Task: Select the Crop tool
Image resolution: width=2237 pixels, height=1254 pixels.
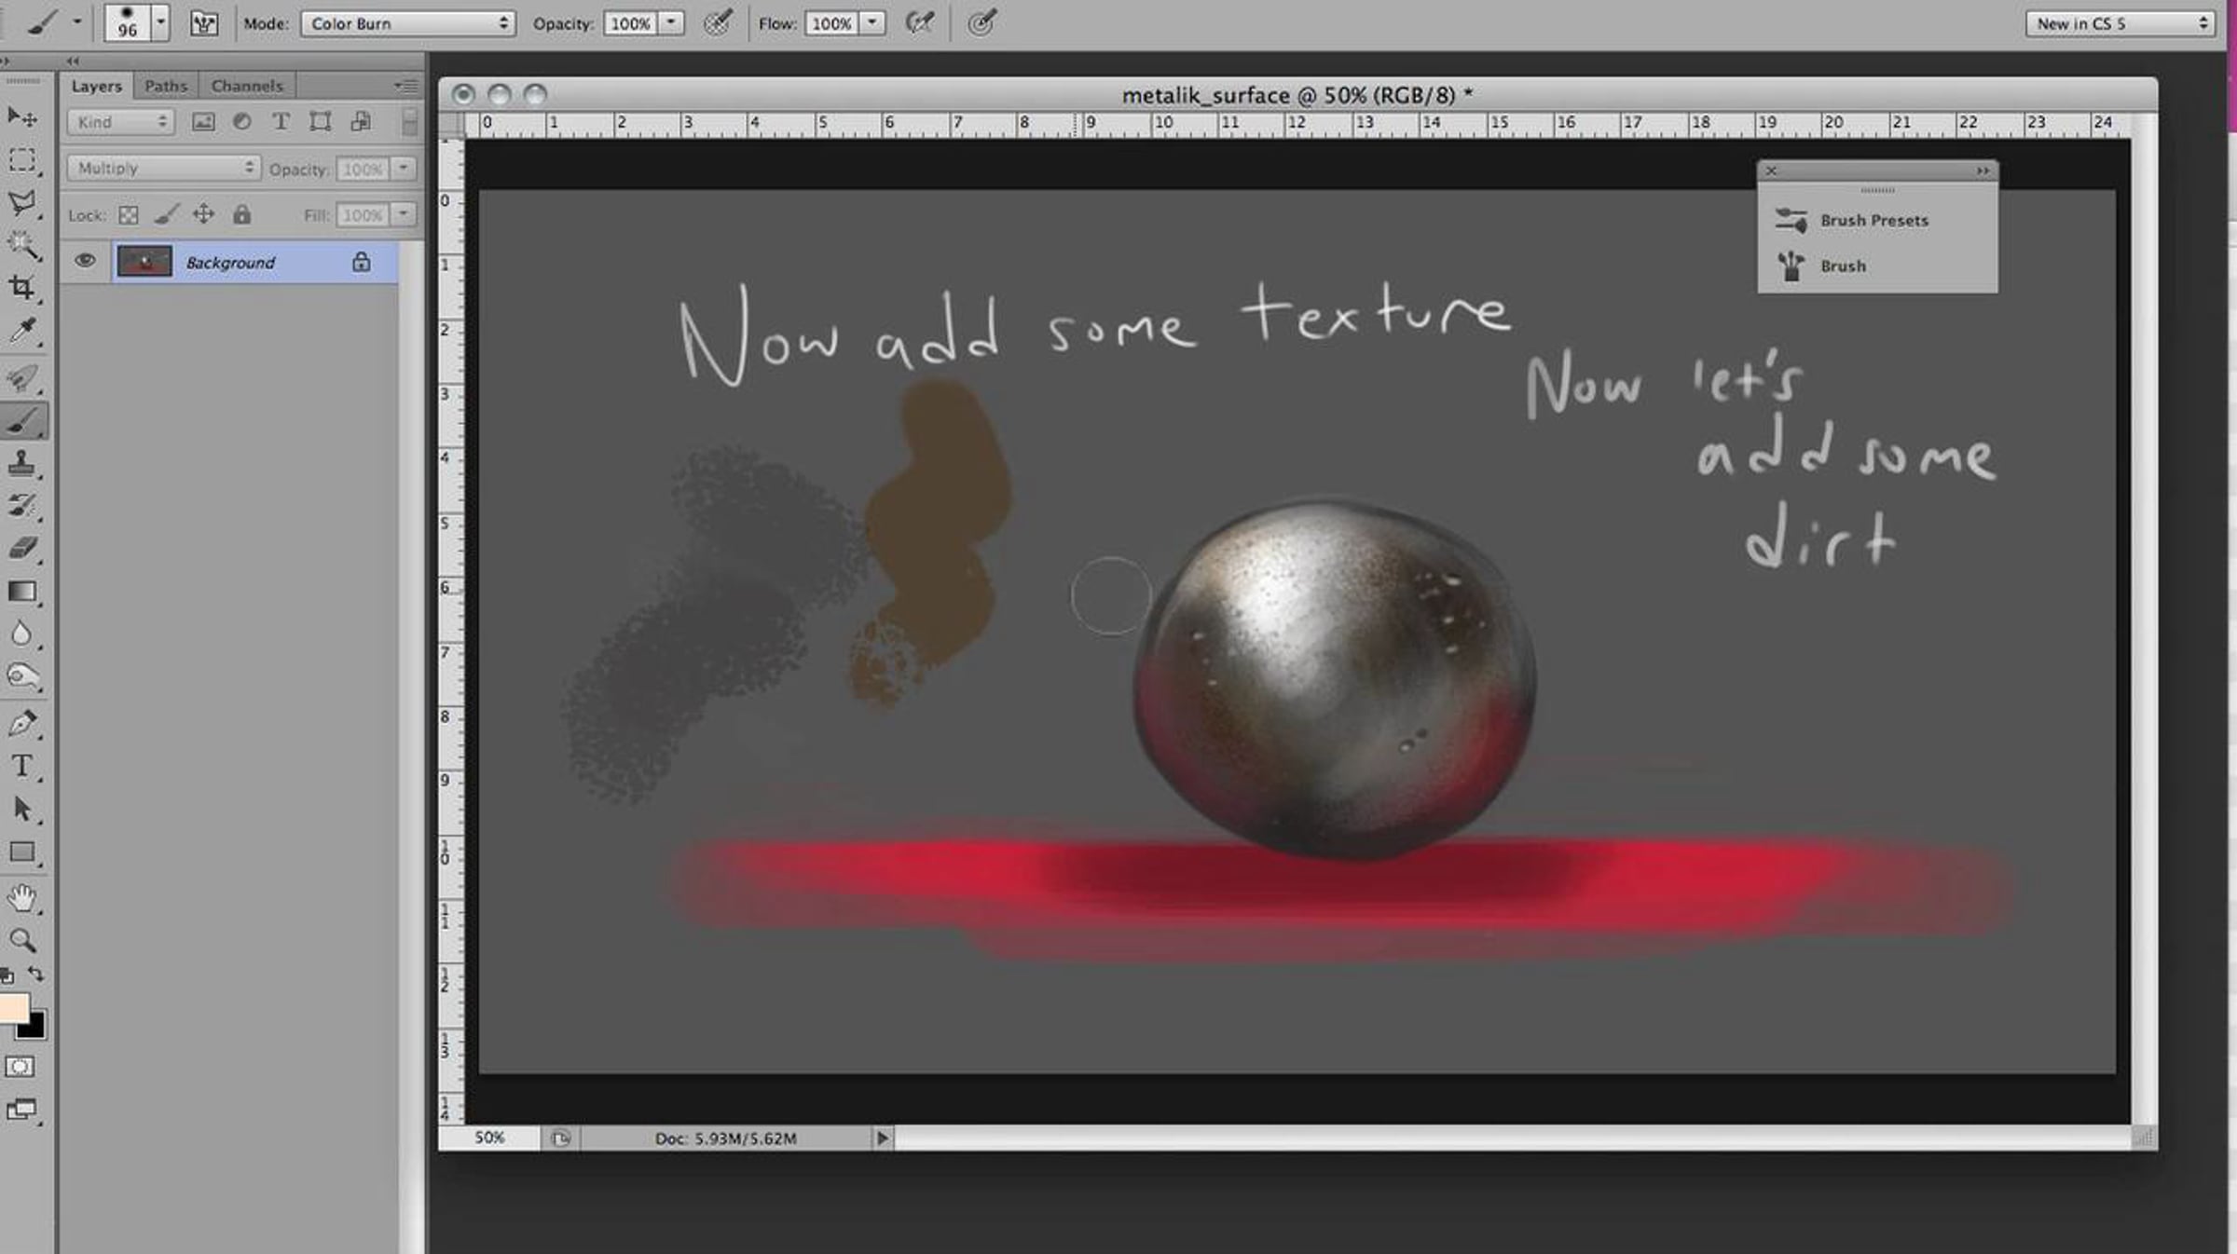Action: click(22, 287)
